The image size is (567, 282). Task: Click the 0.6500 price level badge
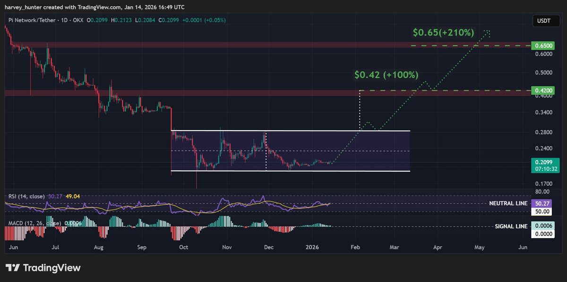pos(542,45)
